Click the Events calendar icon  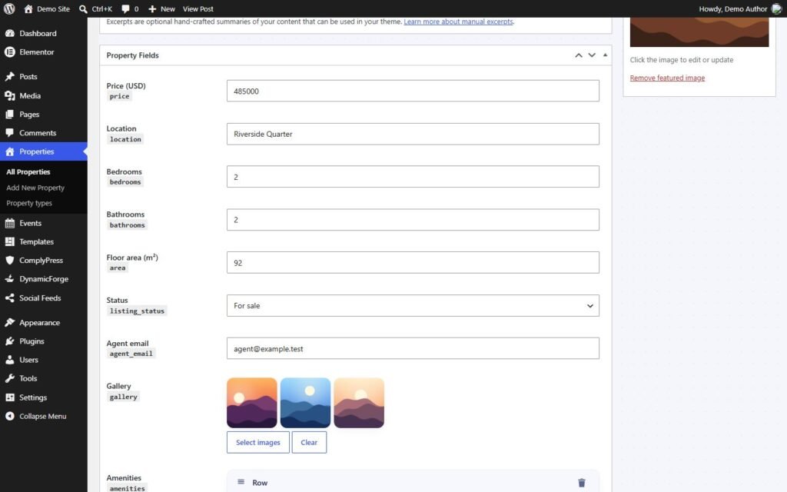coord(9,223)
